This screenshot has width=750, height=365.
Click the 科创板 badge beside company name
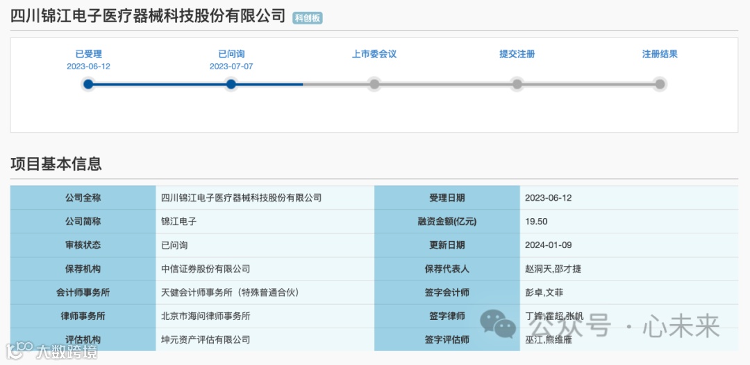(308, 19)
